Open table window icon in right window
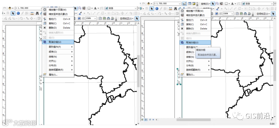The image size is (279, 128). (190, 4)
